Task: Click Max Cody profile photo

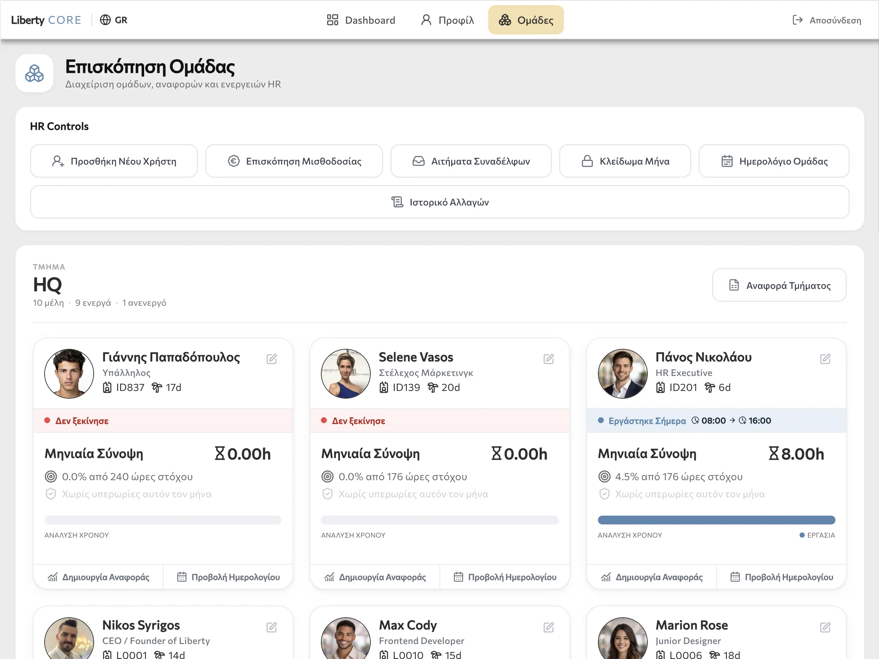Action: tap(346, 639)
